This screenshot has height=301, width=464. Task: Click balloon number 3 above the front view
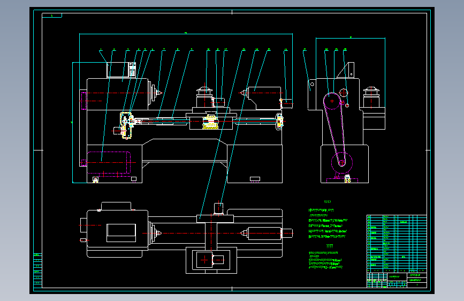coord(128,49)
